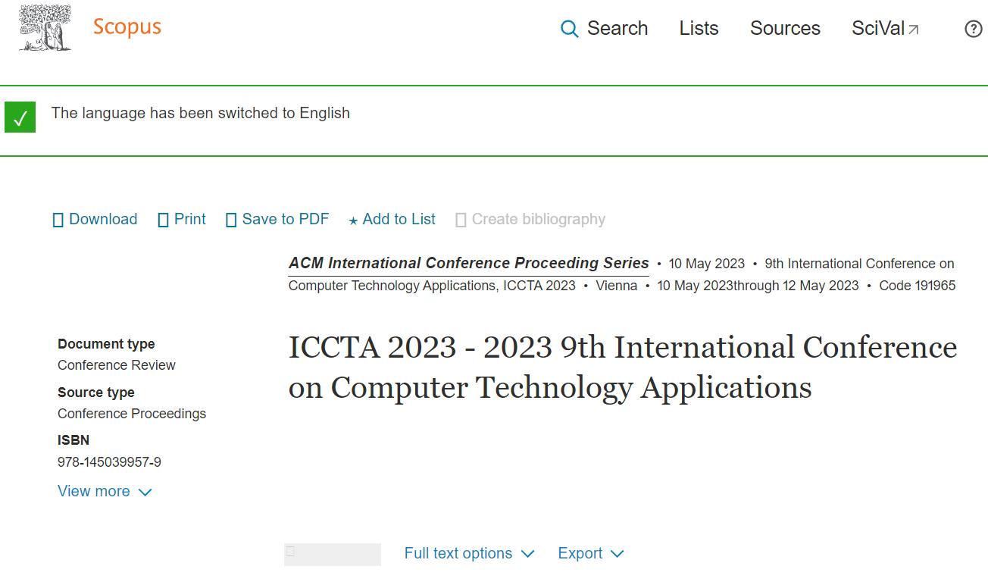This screenshot has height=588, width=988.
Task: Click the green checkmark notification icon
Action: [20, 119]
